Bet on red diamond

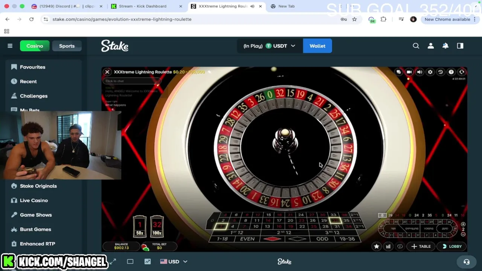[x=272, y=239]
